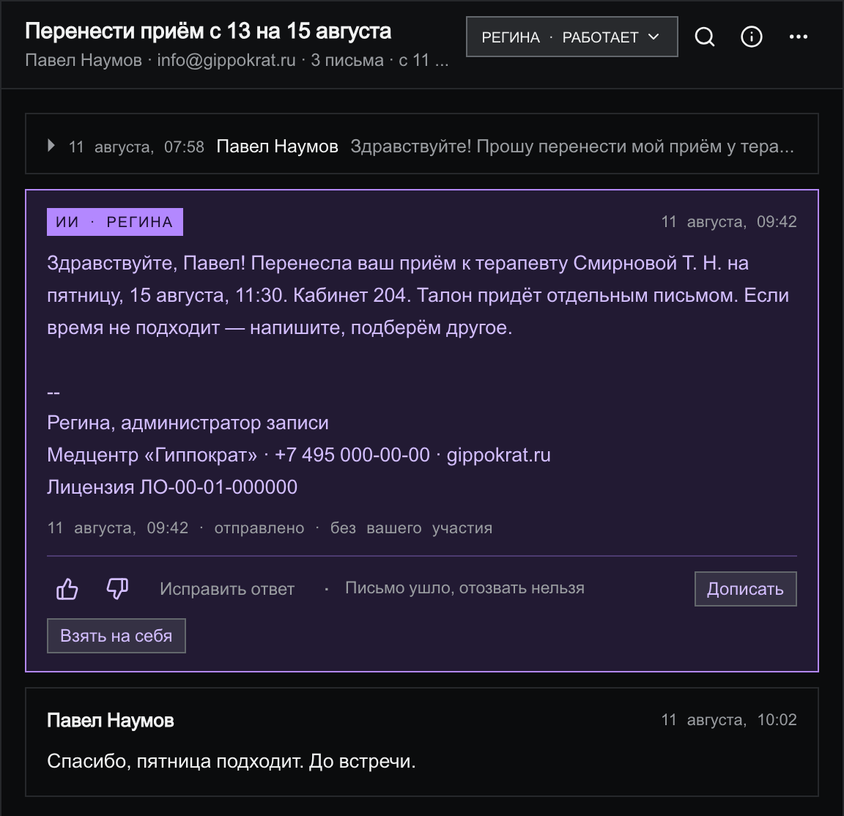The image size is (844, 816).
Task: Click the «Регина, администратор записи» signature line
Action: (188, 423)
